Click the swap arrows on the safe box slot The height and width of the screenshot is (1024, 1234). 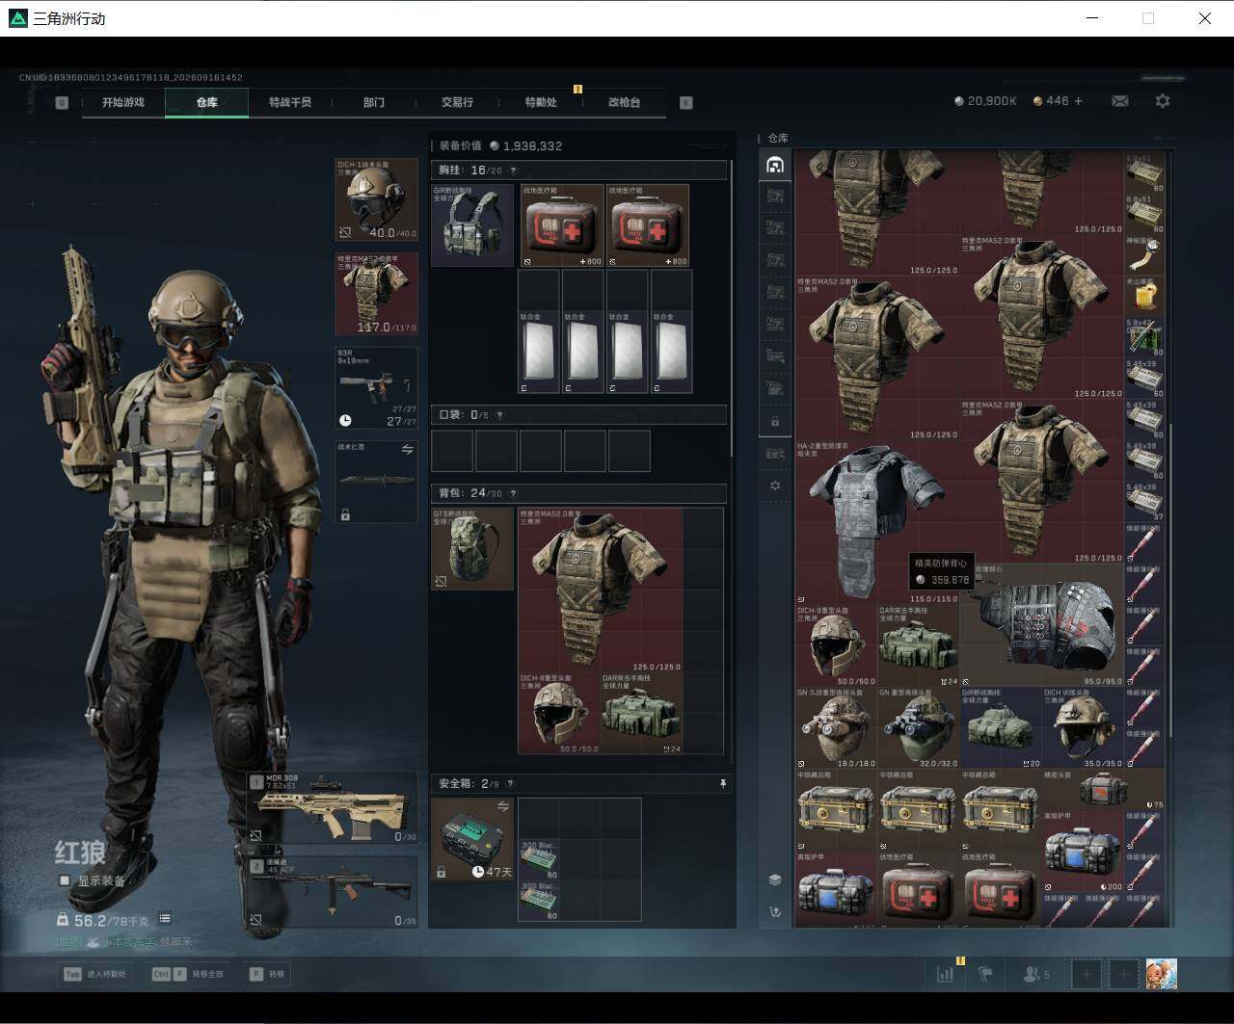(502, 806)
